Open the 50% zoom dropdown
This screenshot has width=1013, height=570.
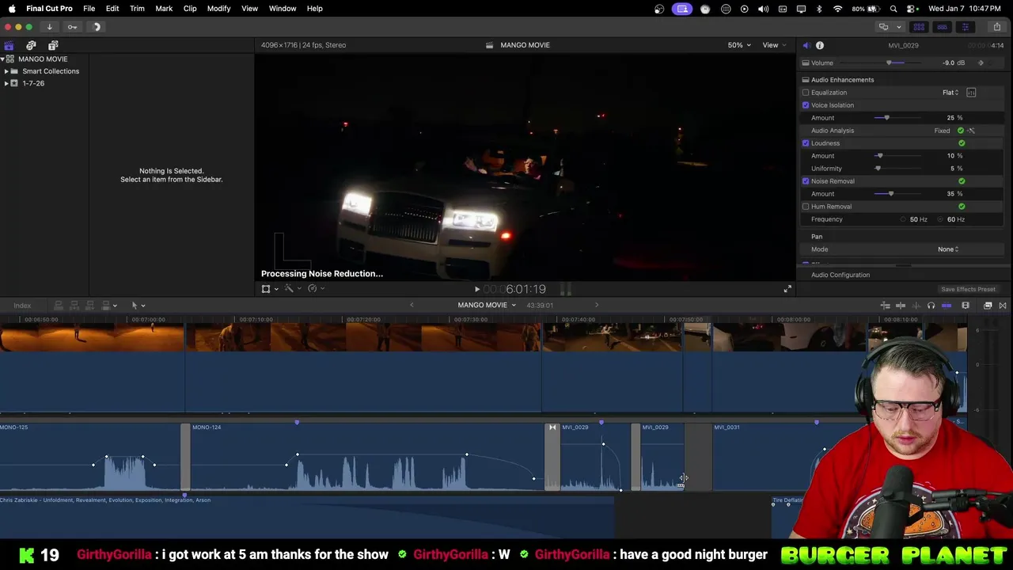(739, 45)
